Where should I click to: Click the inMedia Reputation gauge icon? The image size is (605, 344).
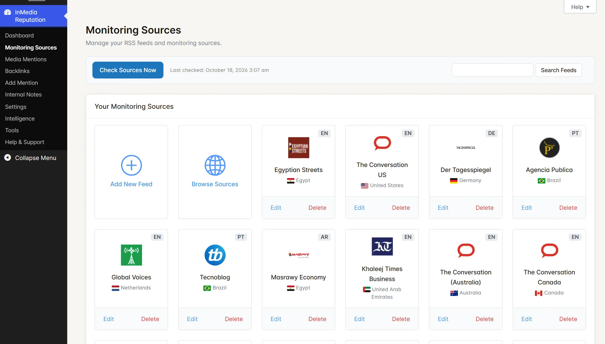point(8,12)
